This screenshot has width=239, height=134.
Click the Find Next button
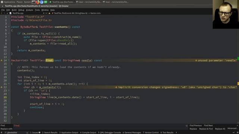[208, 125]
